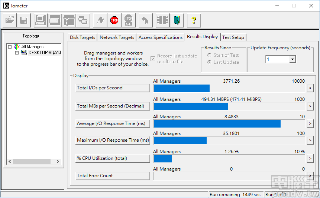320x198 pixels.
Task: Open test configuration file icon
Action: (10, 20)
